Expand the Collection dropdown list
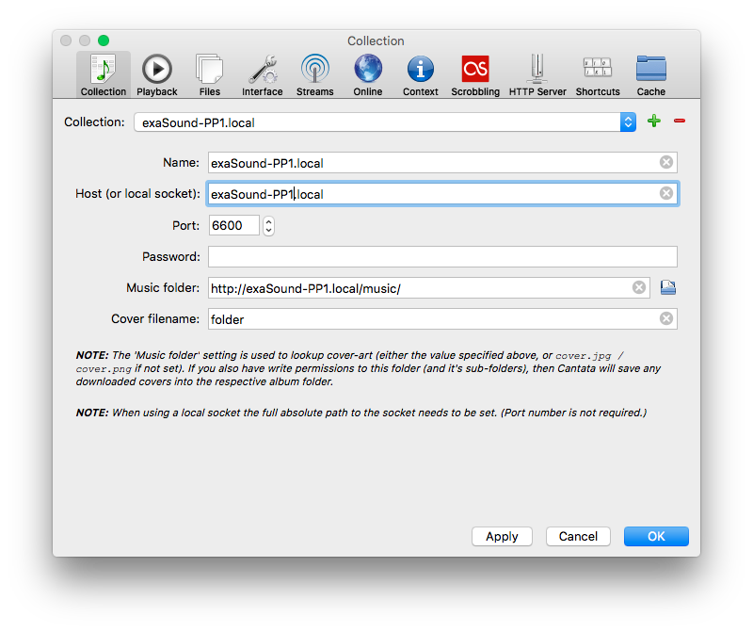 [x=628, y=122]
